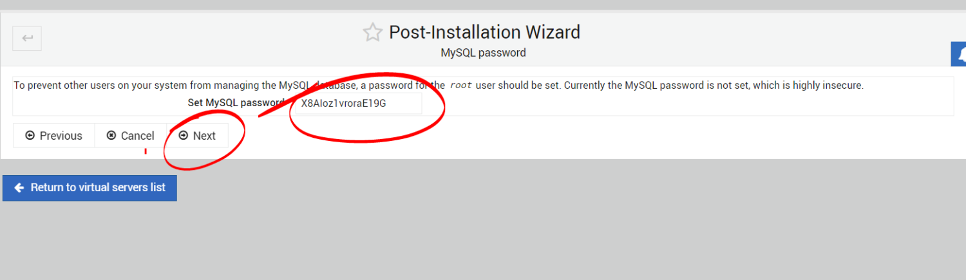Viewport: 966px width, 280px height.
Task: Click the highly insecure warning sentence
Action: (x=714, y=85)
